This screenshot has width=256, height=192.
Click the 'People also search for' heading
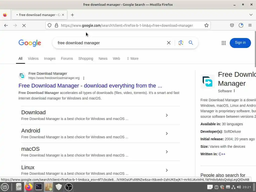click(x=223, y=175)
